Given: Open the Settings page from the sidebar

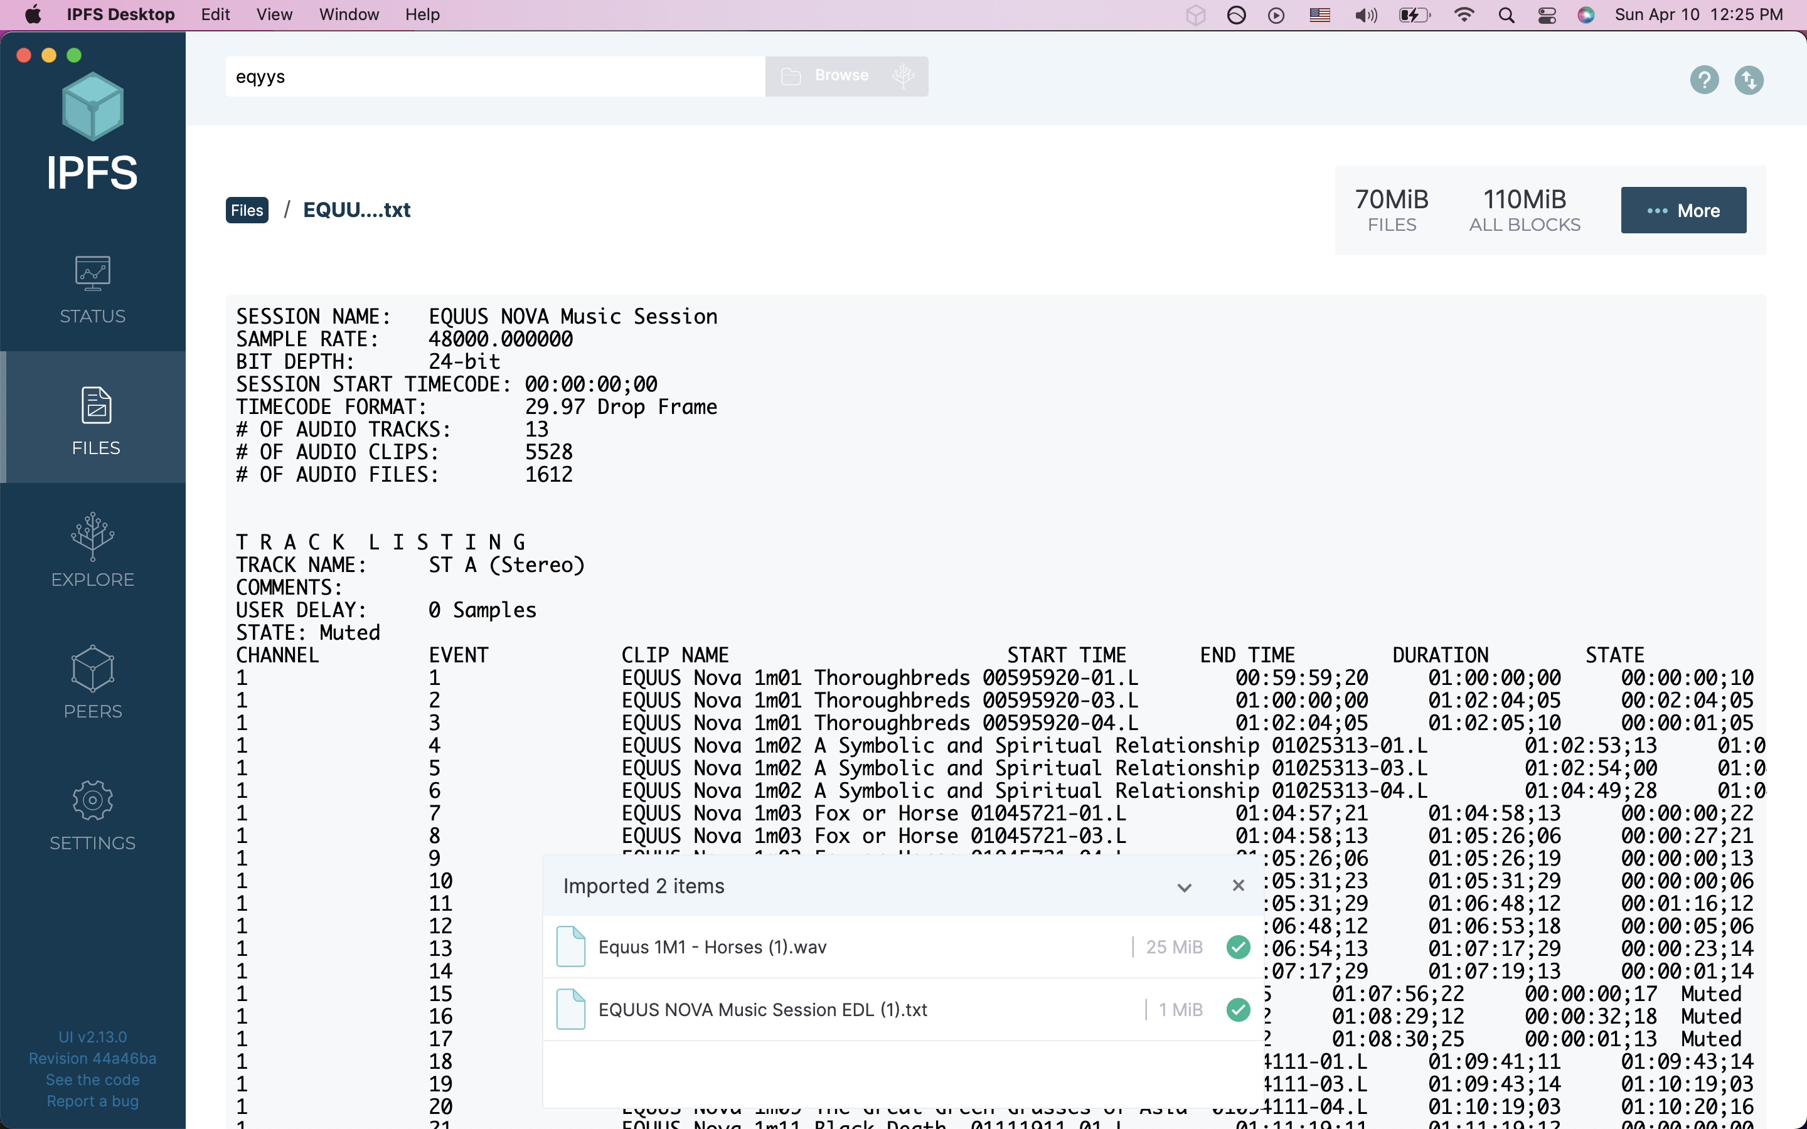Looking at the screenshot, I should (93, 815).
